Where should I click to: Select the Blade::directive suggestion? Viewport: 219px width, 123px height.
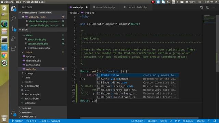[x=138, y=82]
